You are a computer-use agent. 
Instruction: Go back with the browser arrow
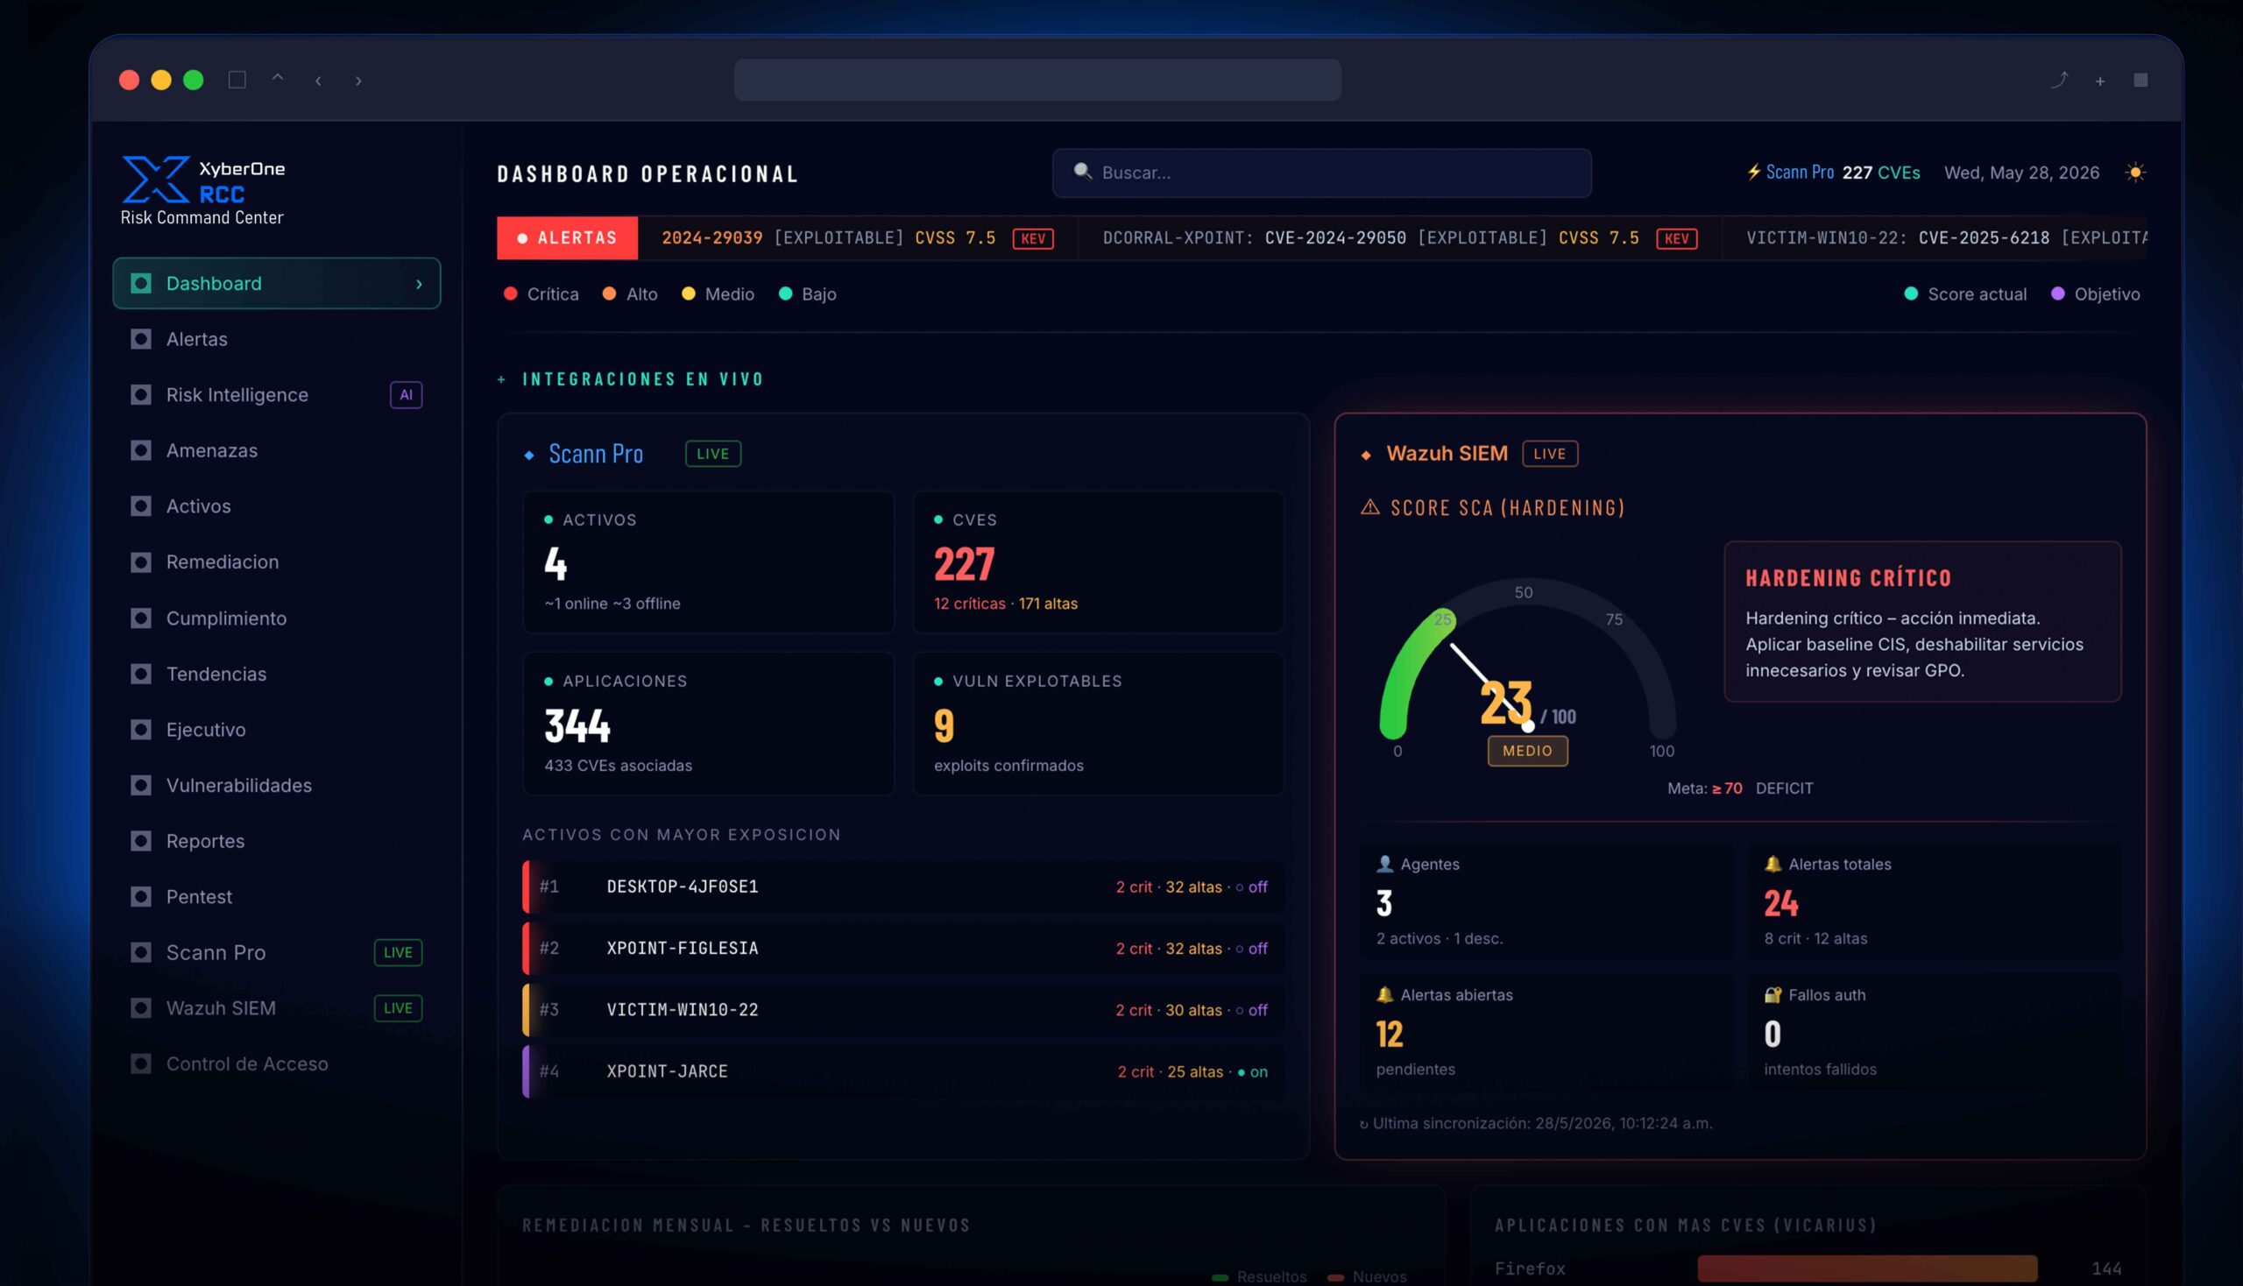pos(318,81)
